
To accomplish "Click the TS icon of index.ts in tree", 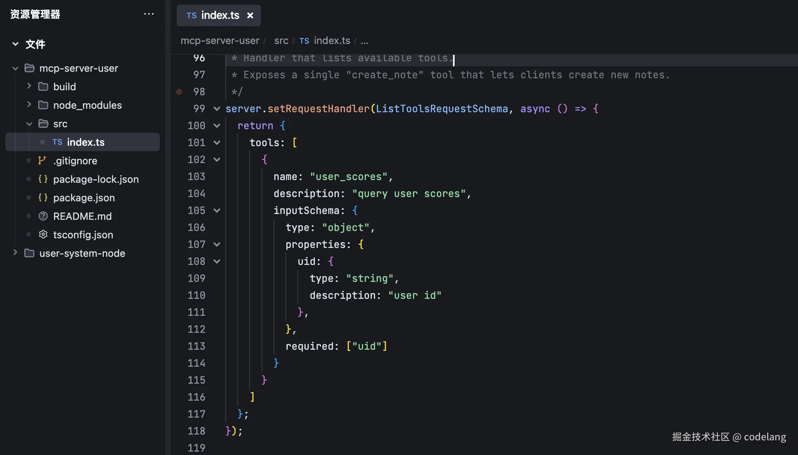I will click(57, 142).
